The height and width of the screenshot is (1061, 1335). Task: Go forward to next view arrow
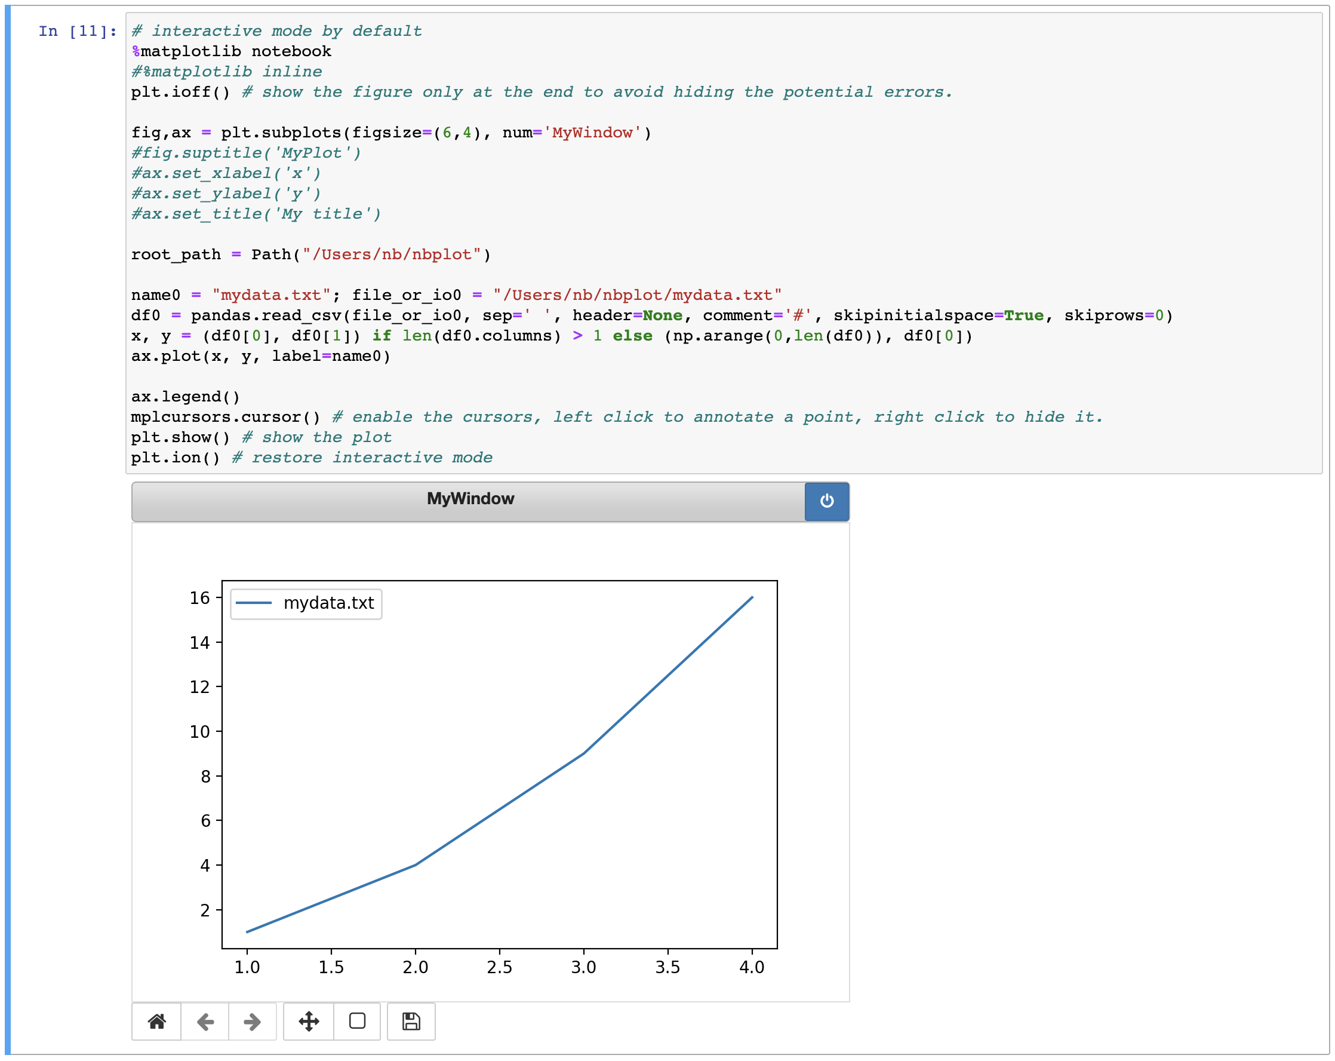252,1021
